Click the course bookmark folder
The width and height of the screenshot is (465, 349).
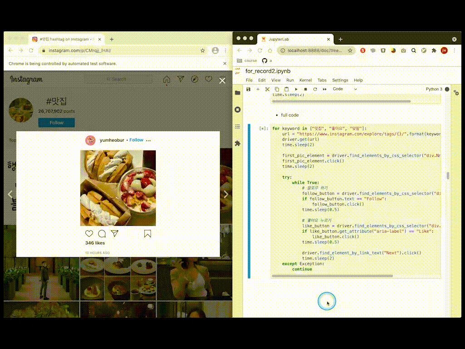[247, 60]
